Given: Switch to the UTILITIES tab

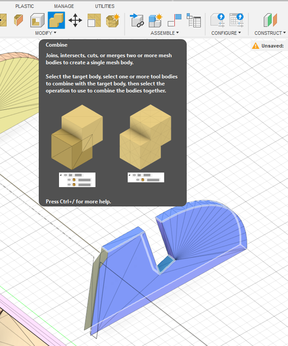Looking at the screenshot, I should coord(105,6).
